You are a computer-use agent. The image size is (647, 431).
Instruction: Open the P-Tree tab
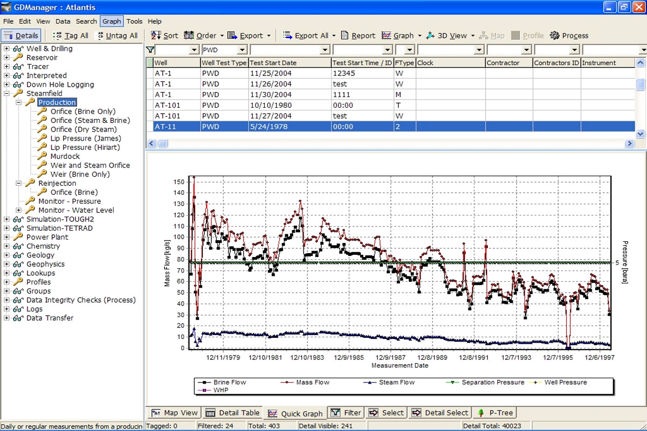tap(495, 413)
